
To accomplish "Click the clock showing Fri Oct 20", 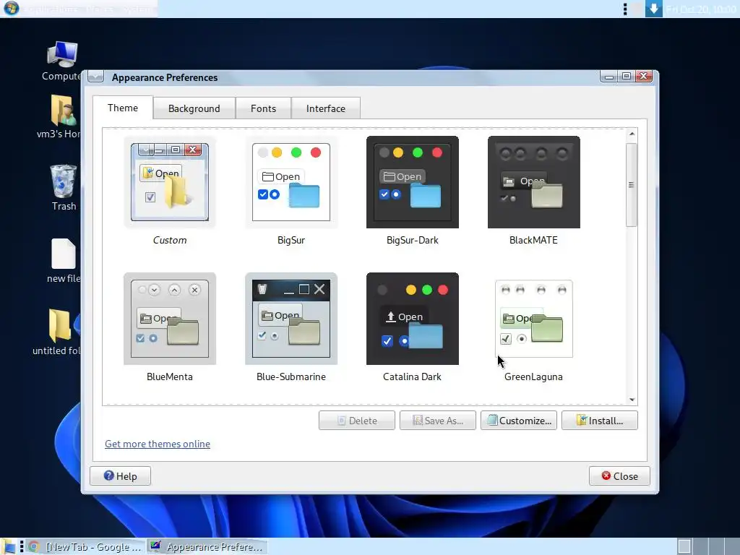I will 701,9.
